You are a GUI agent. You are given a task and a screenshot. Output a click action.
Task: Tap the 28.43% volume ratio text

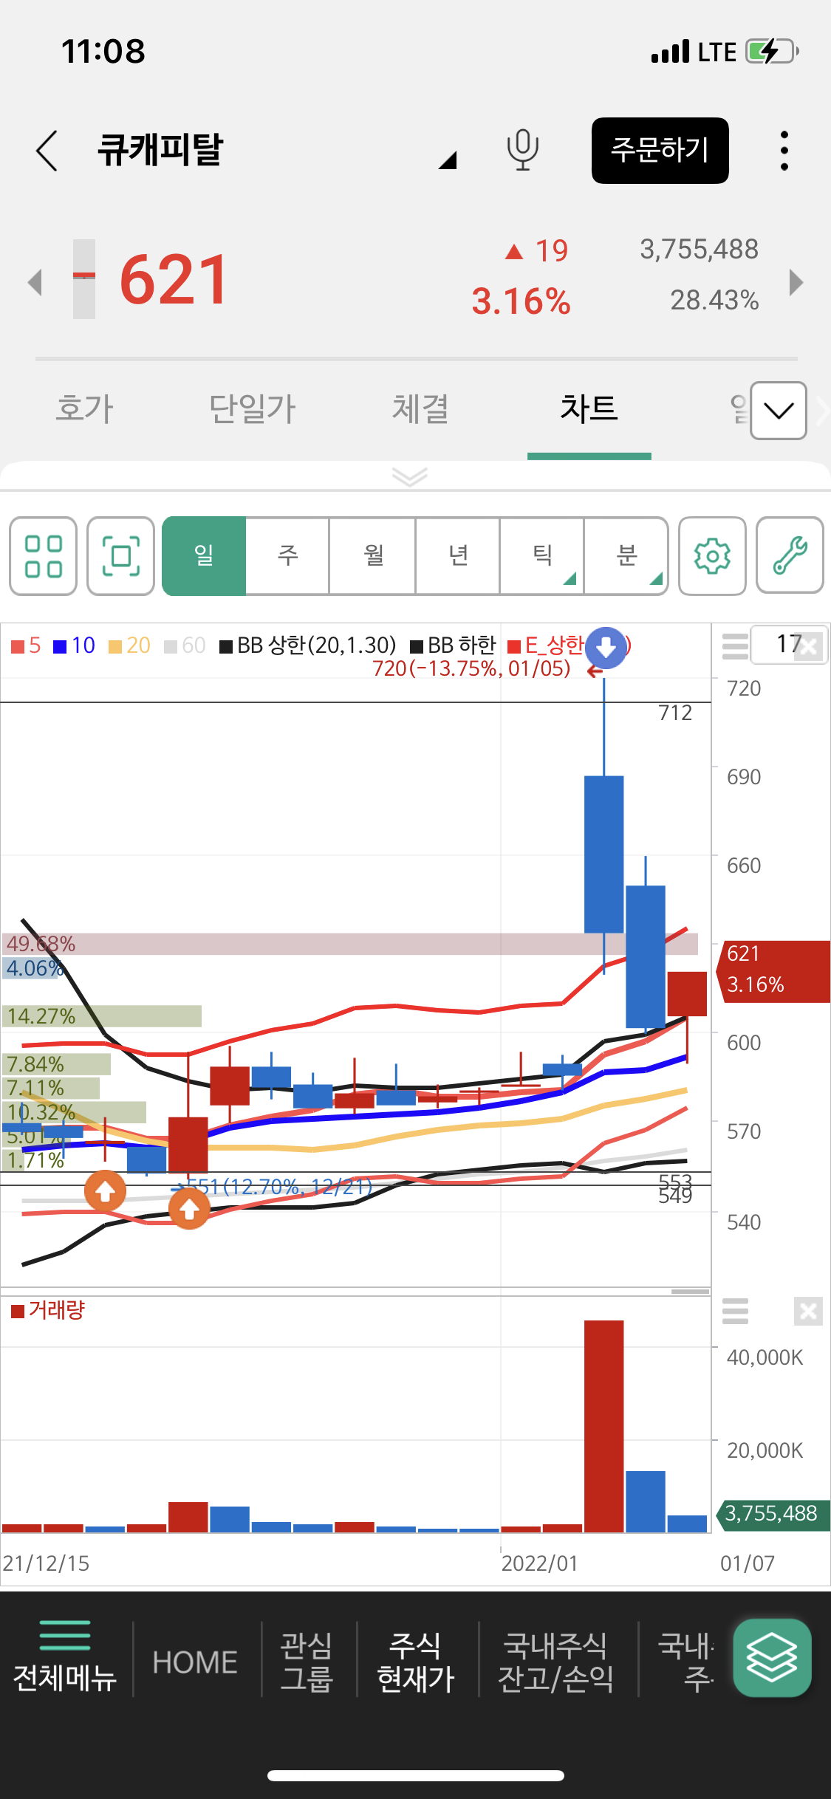pyautogui.click(x=714, y=300)
